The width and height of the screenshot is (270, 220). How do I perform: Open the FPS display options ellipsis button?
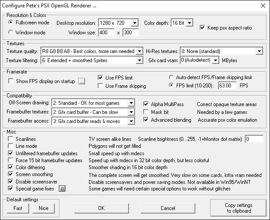82,81
